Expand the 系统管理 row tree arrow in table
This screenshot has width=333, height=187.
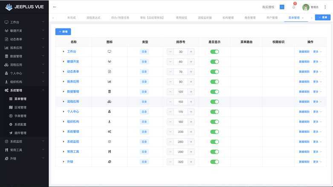63,132
